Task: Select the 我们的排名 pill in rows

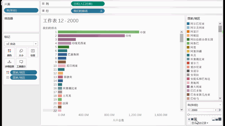Action: [88, 11]
